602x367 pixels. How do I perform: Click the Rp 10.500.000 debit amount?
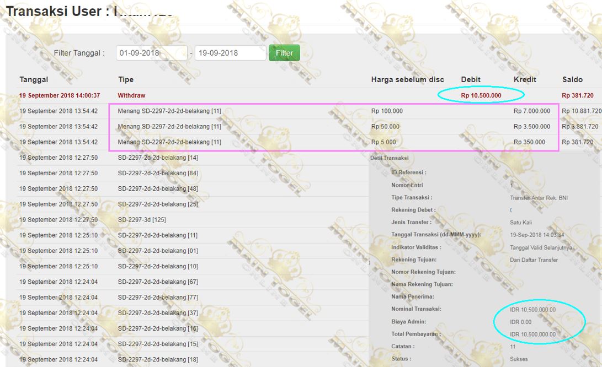[481, 95]
